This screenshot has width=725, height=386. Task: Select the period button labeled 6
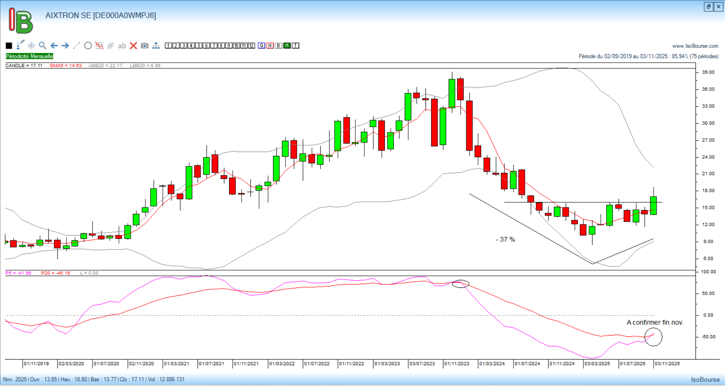point(206,46)
